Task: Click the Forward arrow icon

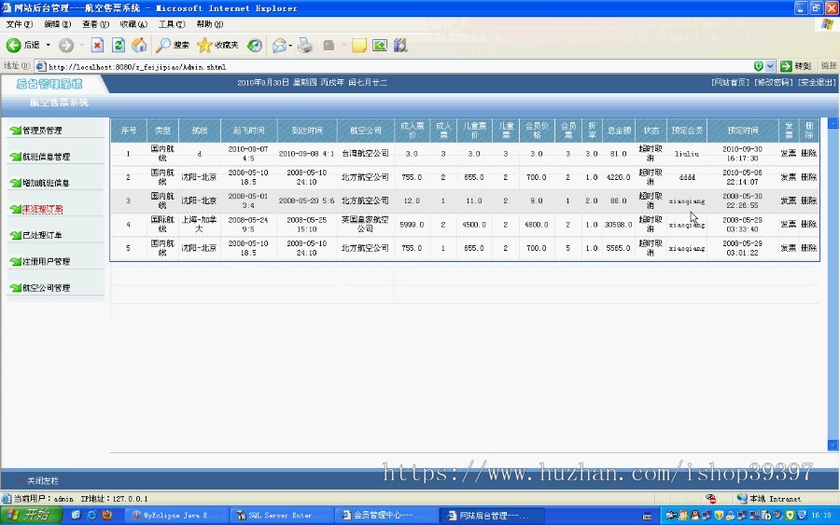Action: click(x=66, y=46)
